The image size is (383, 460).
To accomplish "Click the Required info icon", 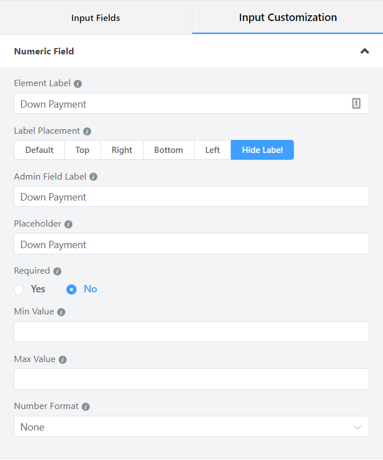I will tap(57, 271).
